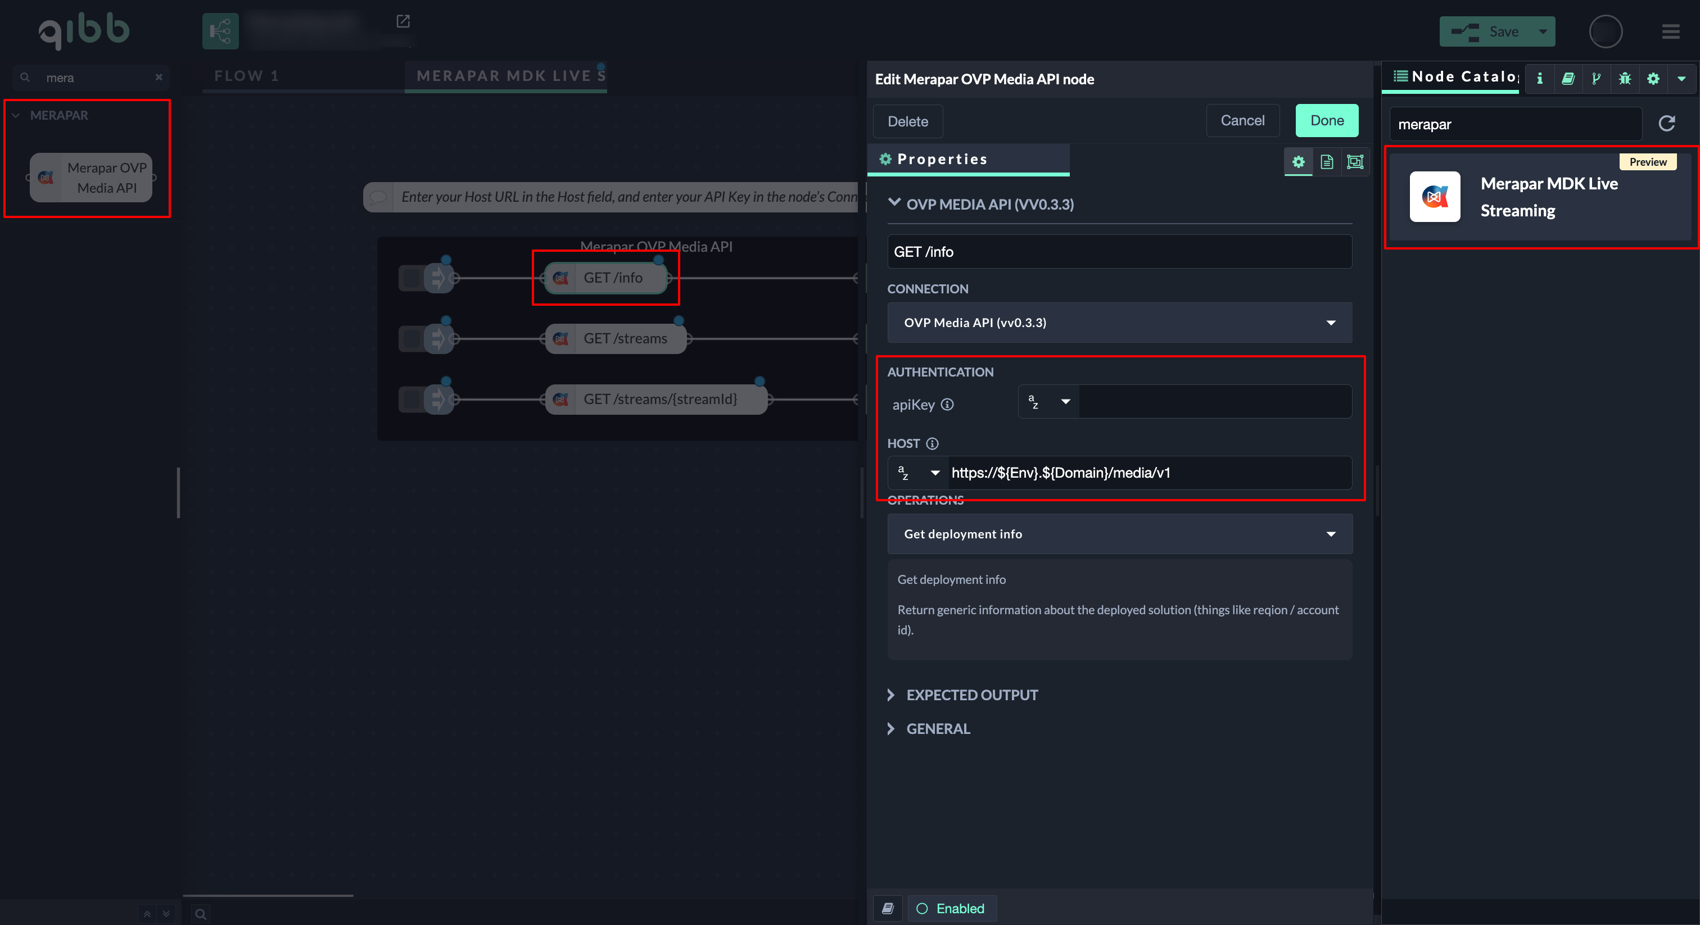Click the apiKey value input field
The width and height of the screenshot is (1700, 925).
click(x=1214, y=402)
